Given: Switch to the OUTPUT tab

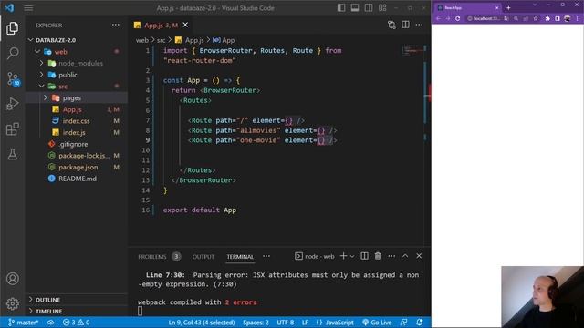Looking at the screenshot, I should (203, 257).
